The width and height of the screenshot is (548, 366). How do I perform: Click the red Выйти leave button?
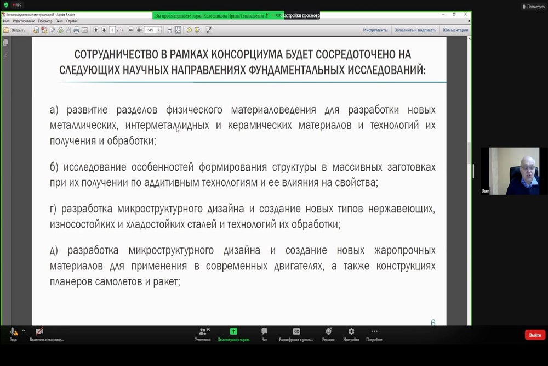[x=535, y=335]
